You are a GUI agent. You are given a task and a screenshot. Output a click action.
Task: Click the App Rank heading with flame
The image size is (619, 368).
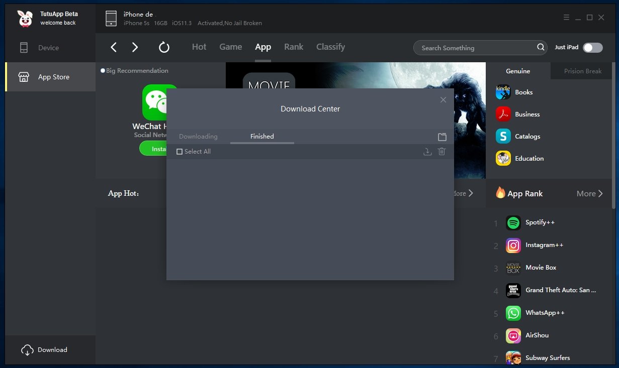click(519, 193)
